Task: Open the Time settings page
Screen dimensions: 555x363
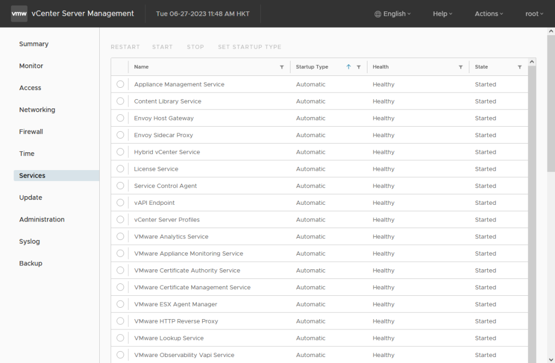Action: point(27,153)
